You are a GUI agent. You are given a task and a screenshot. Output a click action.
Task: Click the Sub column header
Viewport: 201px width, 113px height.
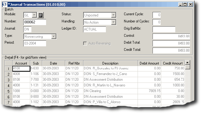[36, 63]
